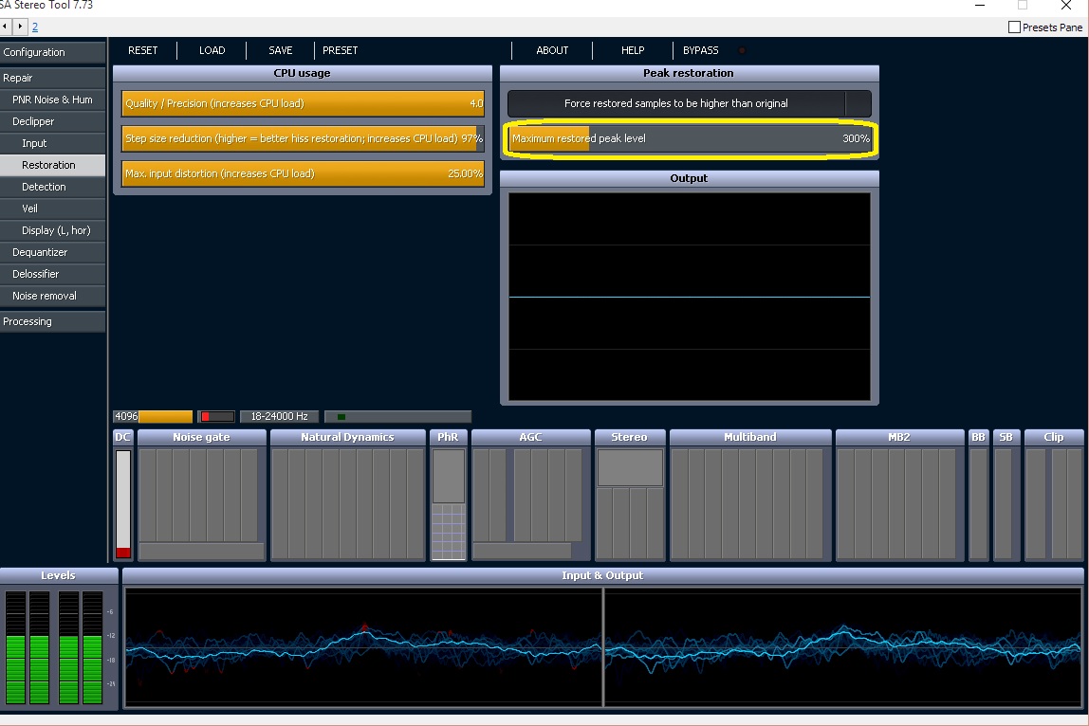
Task: Close the Stereo Tool window
Action: (1066, 6)
